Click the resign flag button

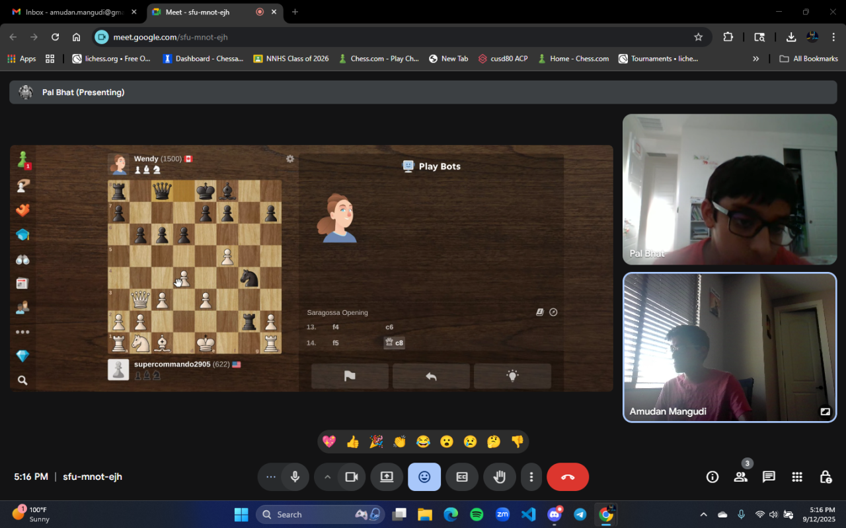point(350,376)
